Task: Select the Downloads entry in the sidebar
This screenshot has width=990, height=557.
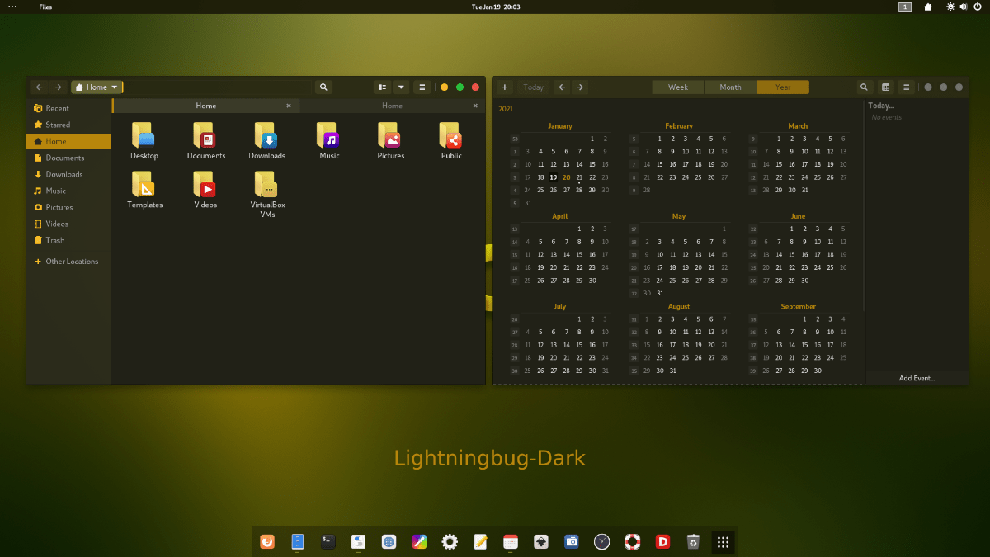Action: tap(64, 174)
